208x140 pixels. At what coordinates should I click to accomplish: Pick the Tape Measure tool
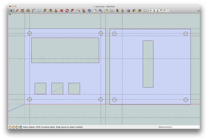(45, 11)
